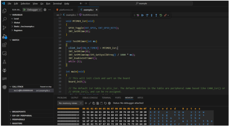Click Step Into in the debug toolbar
This screenshot has height=126, width=229.
pyautogui.click(x=152, y=15)
